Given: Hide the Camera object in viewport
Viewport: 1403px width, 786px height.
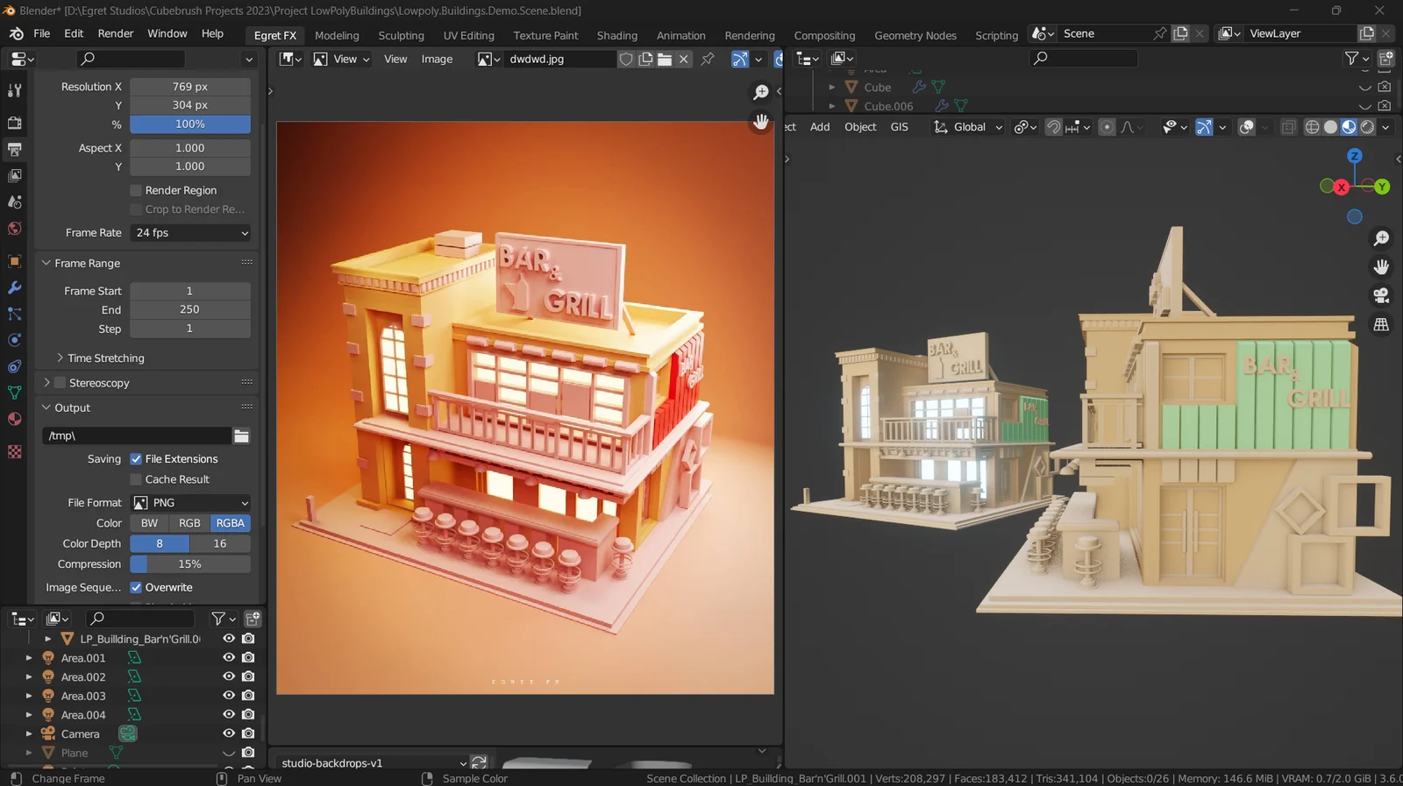Looking at the screenshot, I should pyautogui.click(x=229, y=733).
